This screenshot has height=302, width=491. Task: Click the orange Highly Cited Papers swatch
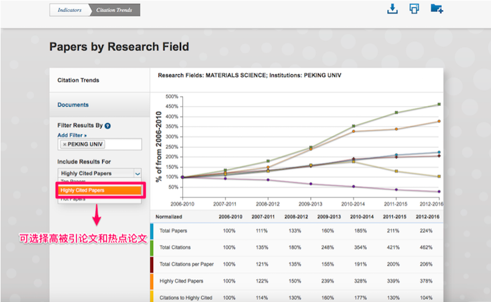coord(153,281)
